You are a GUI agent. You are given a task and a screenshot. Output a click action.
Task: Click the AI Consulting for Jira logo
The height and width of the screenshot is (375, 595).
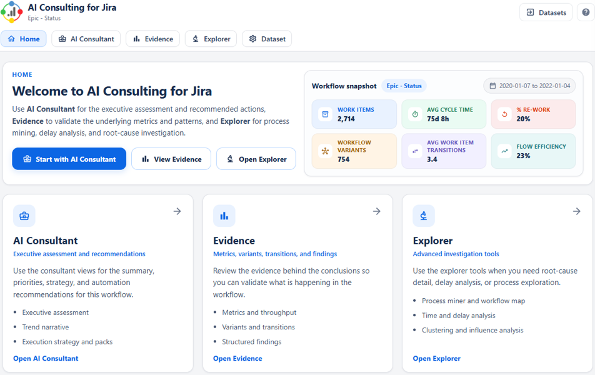click(x=11, y=12)
